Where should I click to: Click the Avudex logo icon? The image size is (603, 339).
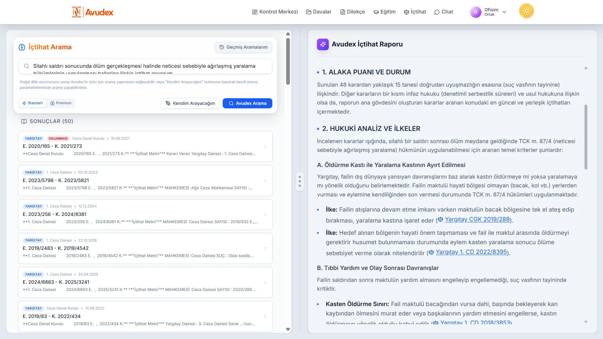click(x=77, y=12)
